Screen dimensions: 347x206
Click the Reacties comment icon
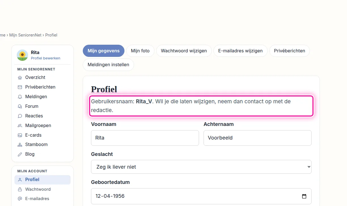coord(20,116)
